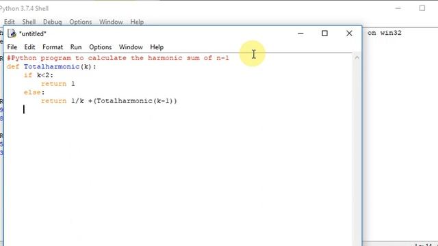Open the Format menu
The image size is (438, 246).
point(53,47)
